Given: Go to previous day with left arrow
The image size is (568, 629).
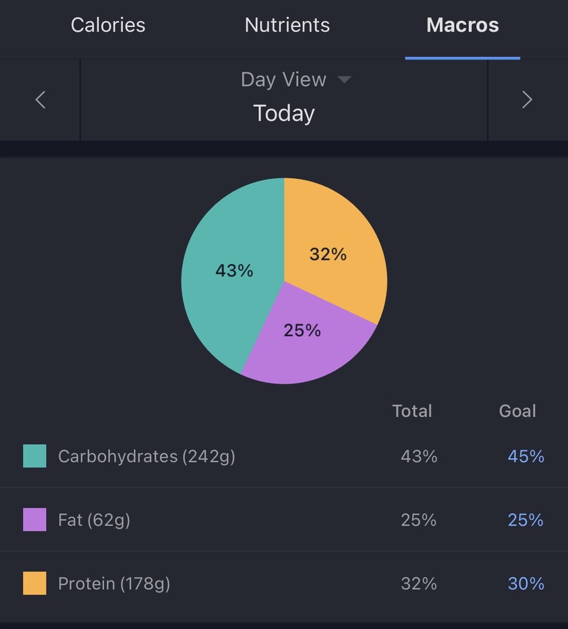Looking at the screenshot, I should pos(40,100).
